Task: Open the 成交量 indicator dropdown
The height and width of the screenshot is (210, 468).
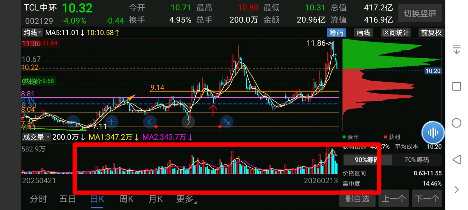Action: click(x=37, y=137)
